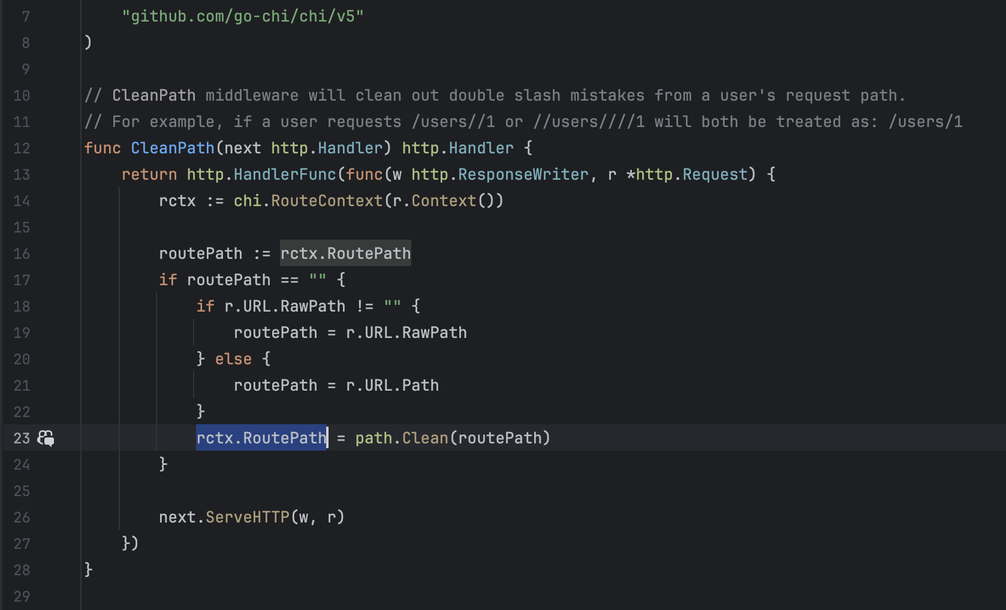
Task: Click the chi.RouteContext call on line 14
Action: [x=308, y=201]
